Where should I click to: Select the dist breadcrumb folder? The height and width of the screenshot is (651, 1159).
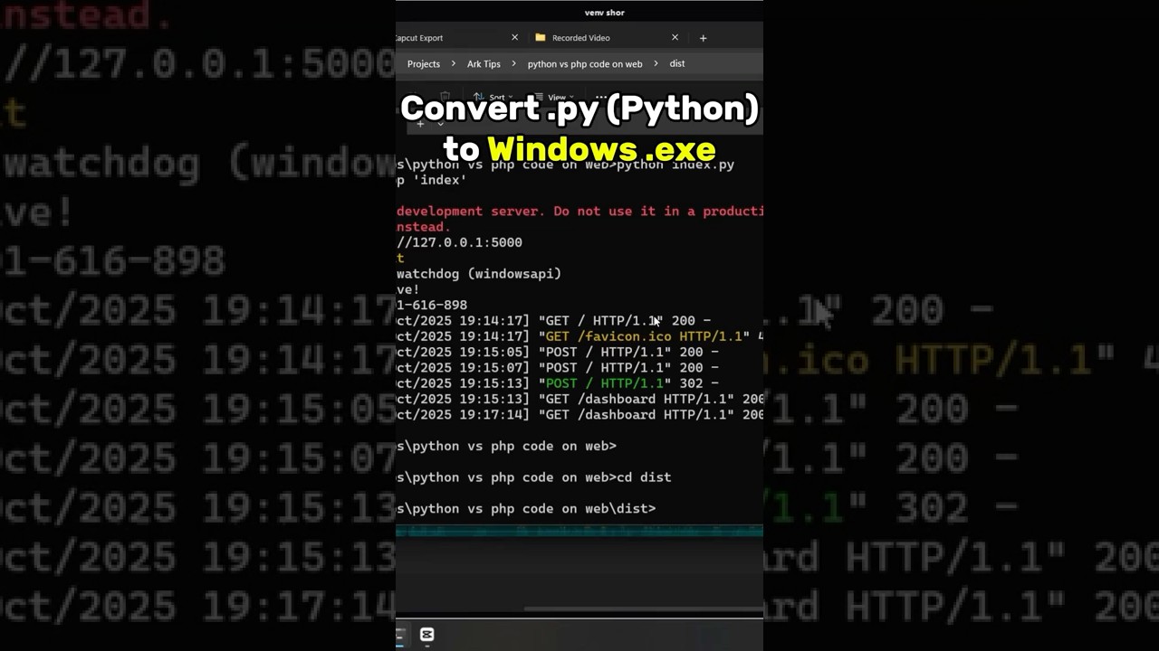pos(677,63)
